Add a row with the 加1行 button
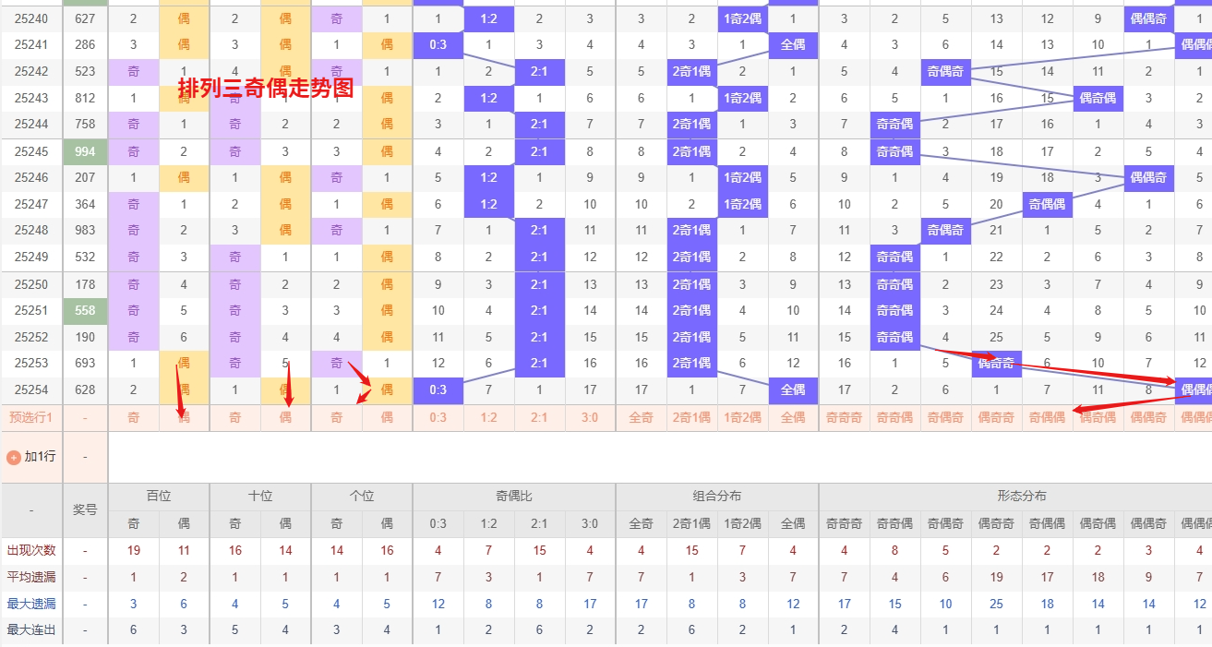 (x=31, y=457)
